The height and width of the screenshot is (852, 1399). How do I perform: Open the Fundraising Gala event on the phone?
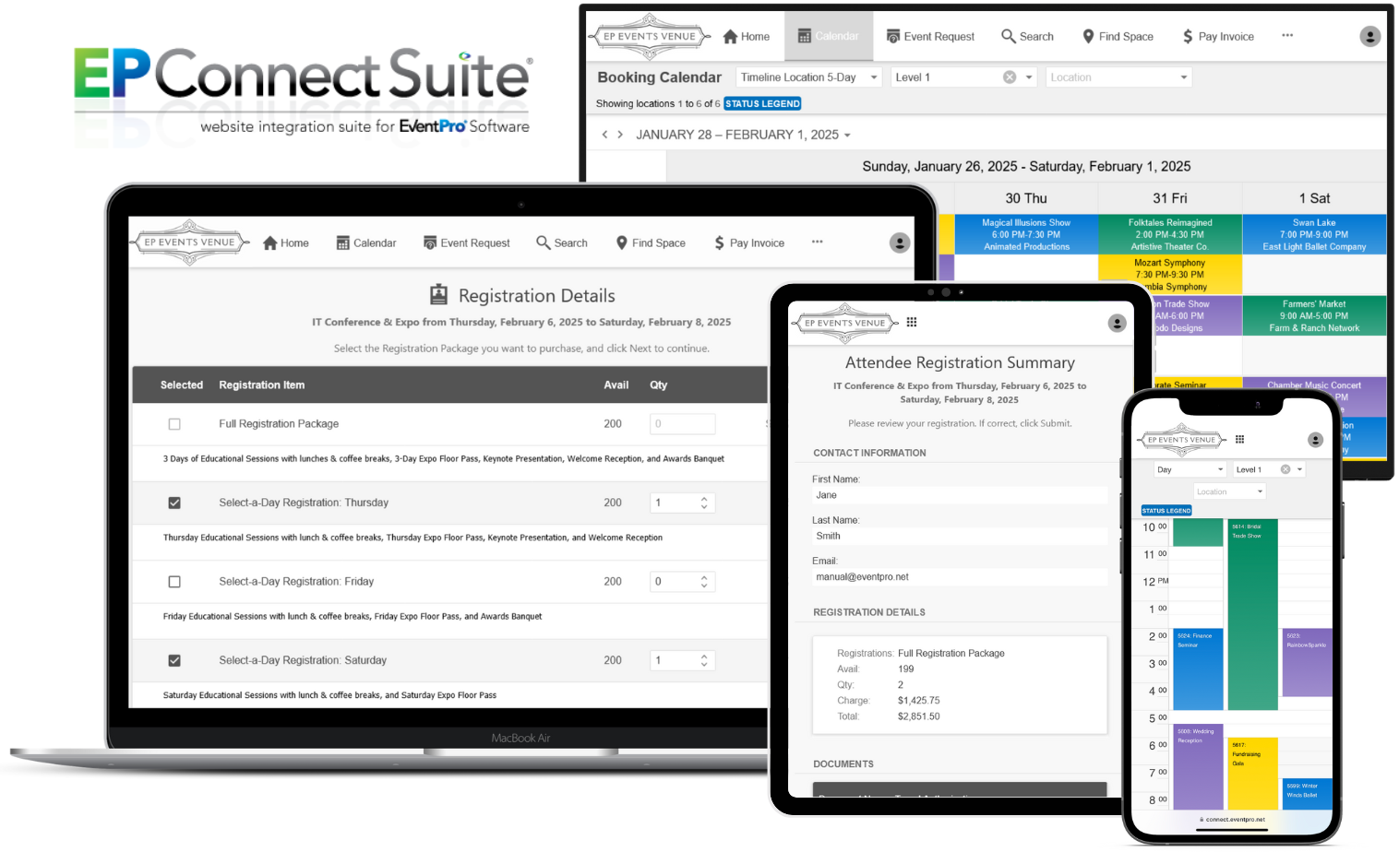(x=1252, y=773)
